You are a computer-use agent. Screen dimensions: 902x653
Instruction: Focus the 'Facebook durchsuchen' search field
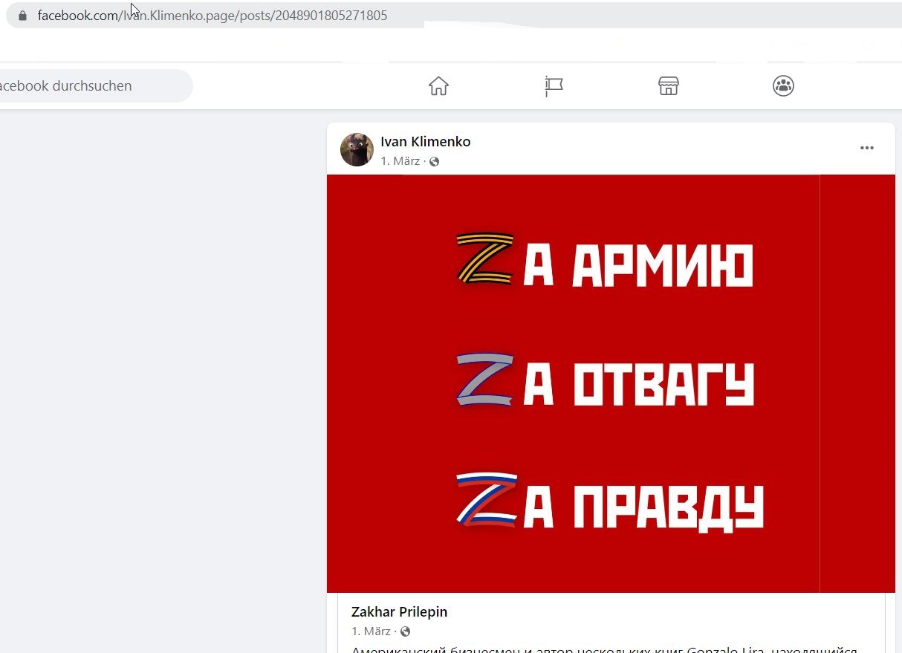point(93,86)
